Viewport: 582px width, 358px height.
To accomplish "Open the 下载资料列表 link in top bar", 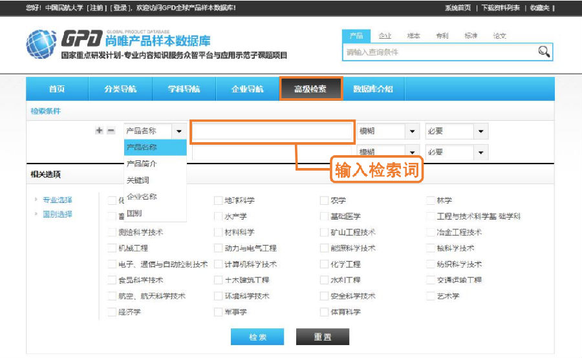I will pos(501,8).
